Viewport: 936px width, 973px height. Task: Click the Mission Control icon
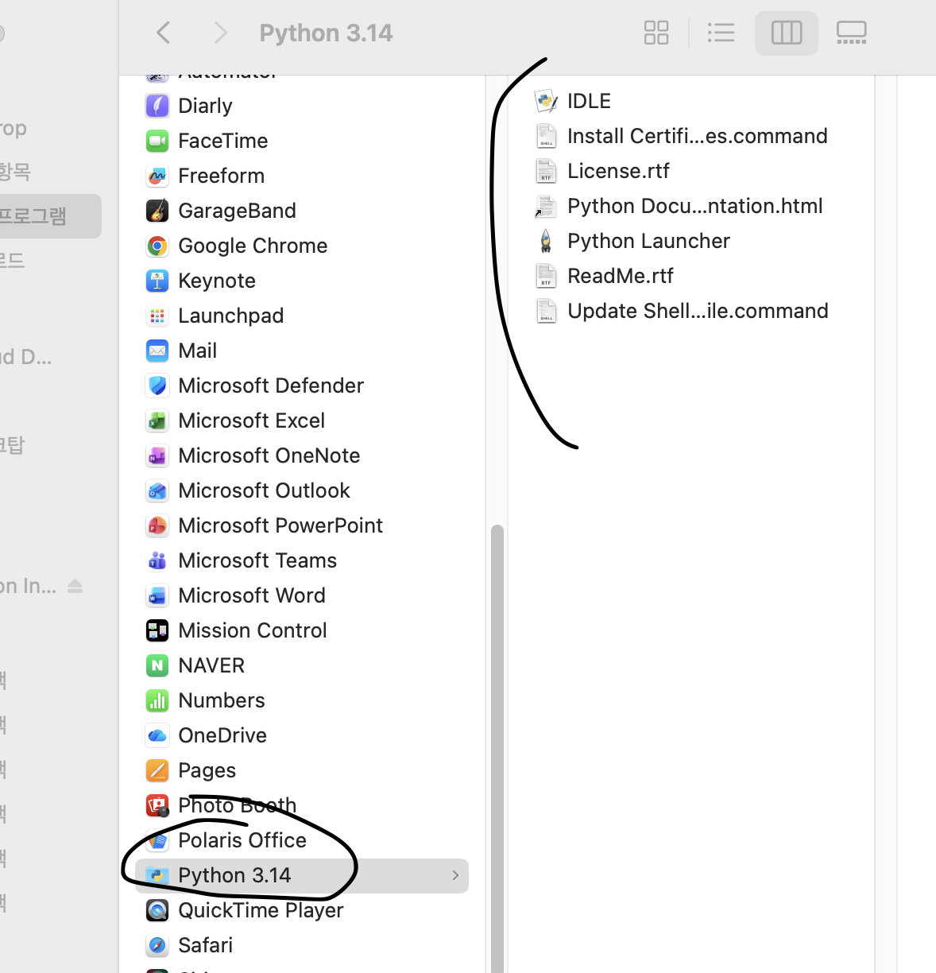pyautogui.click(x=157, y=630)
